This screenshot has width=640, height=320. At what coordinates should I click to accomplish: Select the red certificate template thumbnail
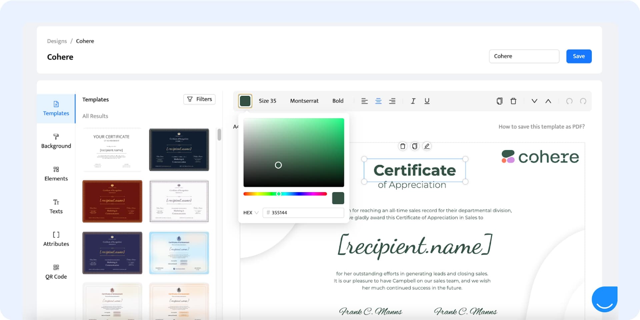pos(112,201)
